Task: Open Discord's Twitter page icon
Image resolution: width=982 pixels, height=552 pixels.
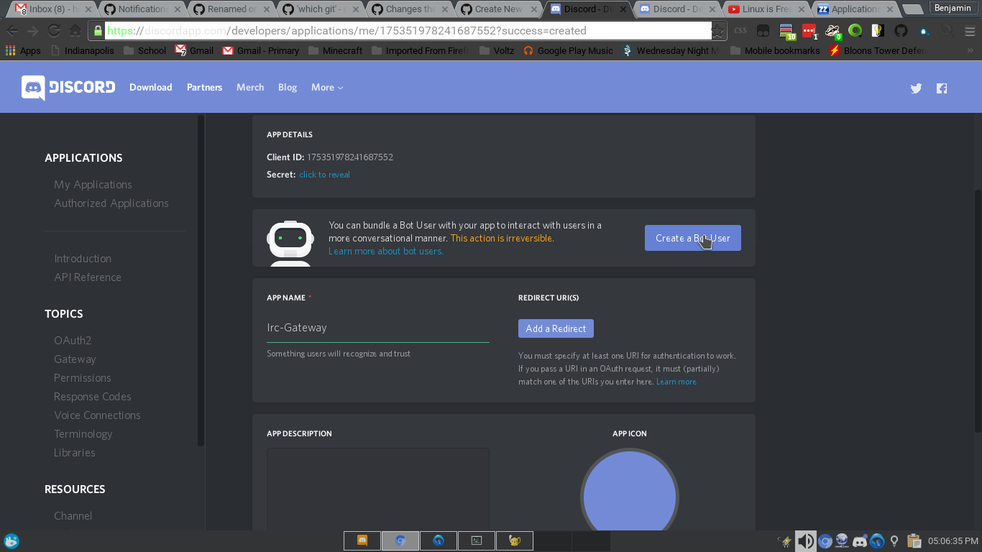Action: [916, 88]
